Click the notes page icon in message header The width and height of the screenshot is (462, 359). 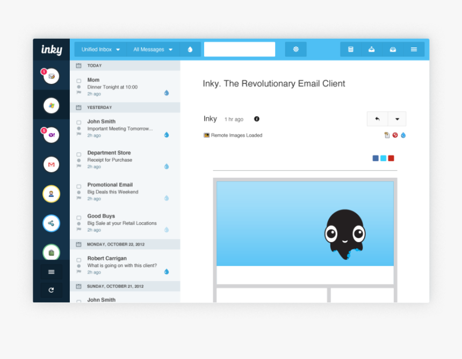tap(387, 135)
